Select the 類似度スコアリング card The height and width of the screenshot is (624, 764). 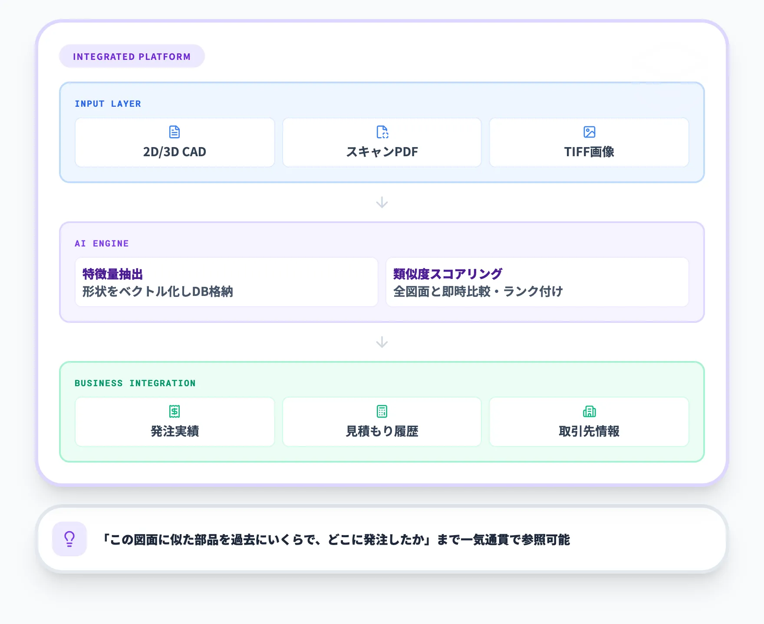537,282
